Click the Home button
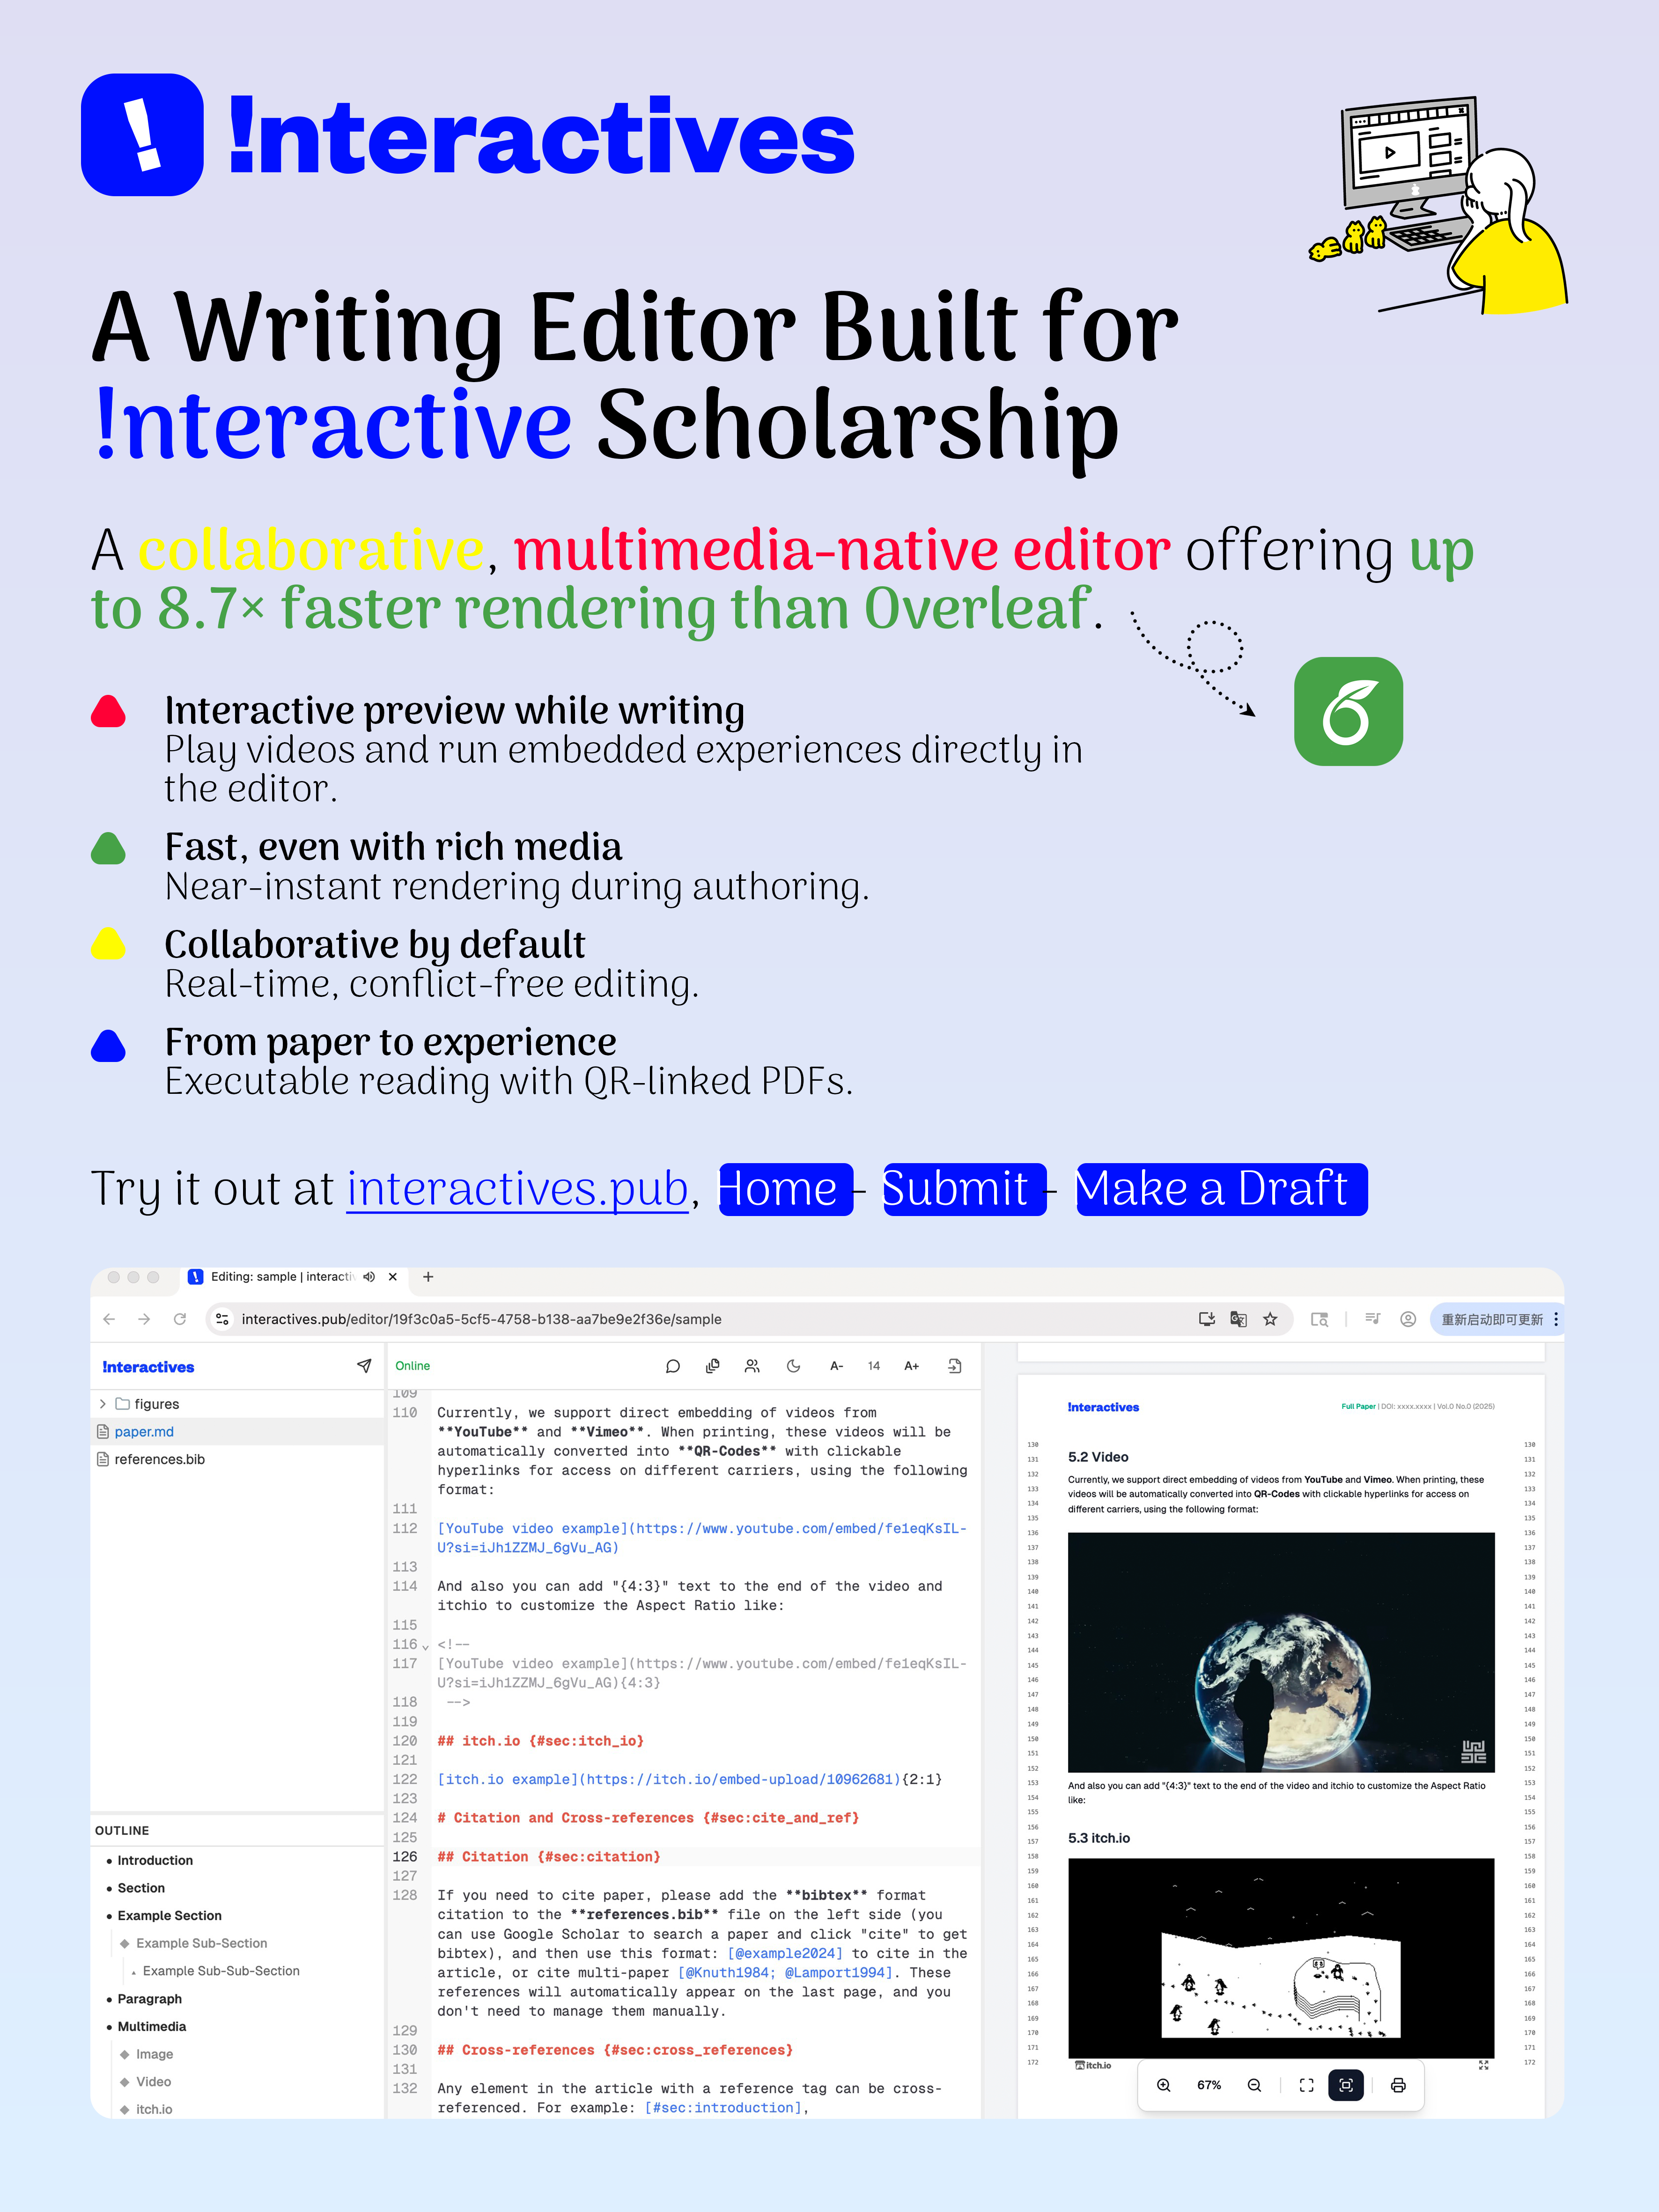This screenshot has height=2212, width=1659. coord(786,1190)
